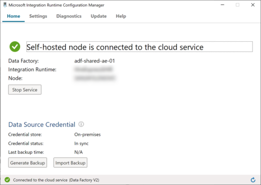Image resolution: width=261 pixels, height=185 pixels.
Task: Click the 'In sync' credential status value
Action: [81, 144]
